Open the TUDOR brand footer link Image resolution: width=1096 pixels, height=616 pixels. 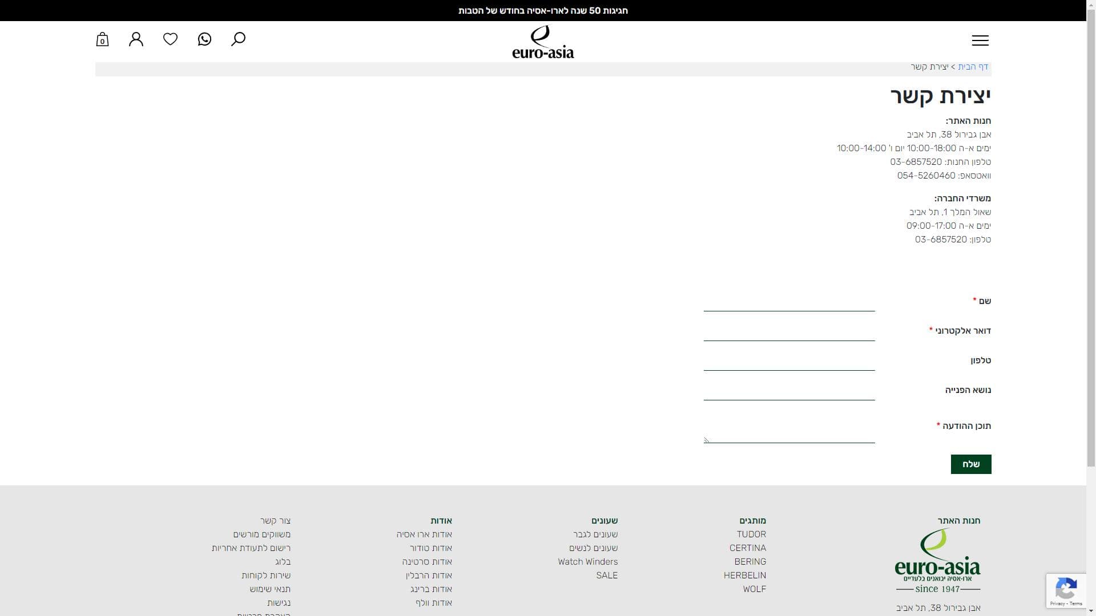pos(751,534)
